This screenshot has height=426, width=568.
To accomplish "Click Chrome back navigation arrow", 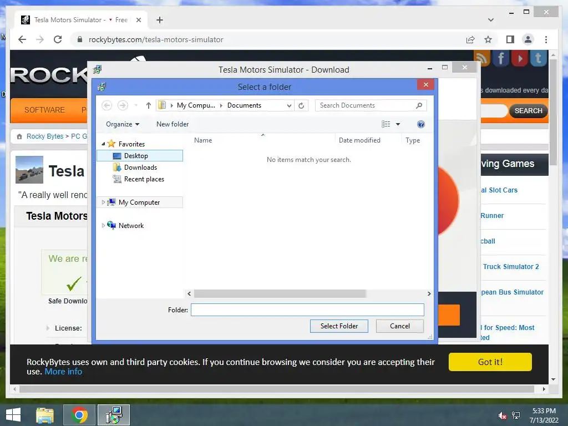I will click(x=22, y=39).
